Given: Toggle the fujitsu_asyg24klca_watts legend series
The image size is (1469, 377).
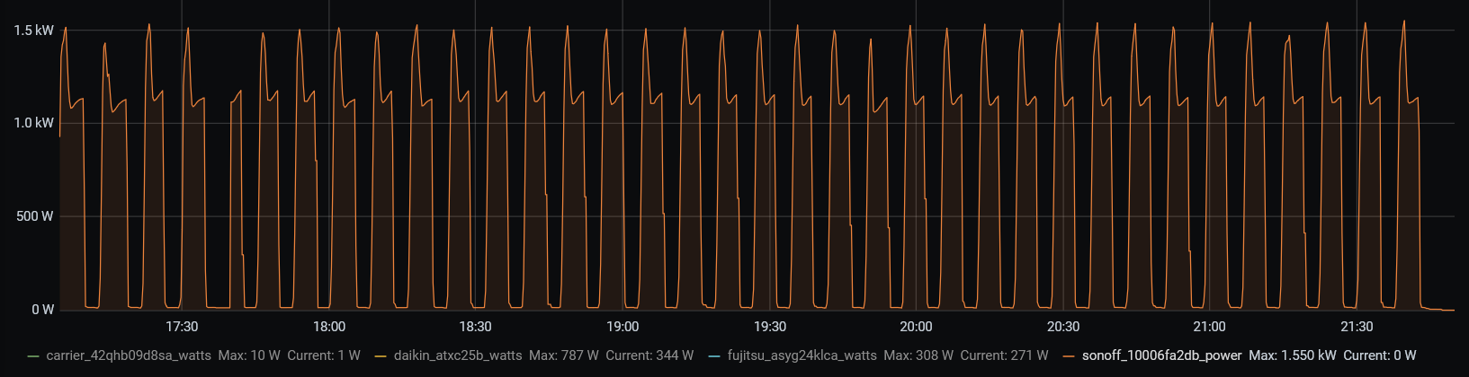Looking at the screenshot, I should [x=802, y=355].
